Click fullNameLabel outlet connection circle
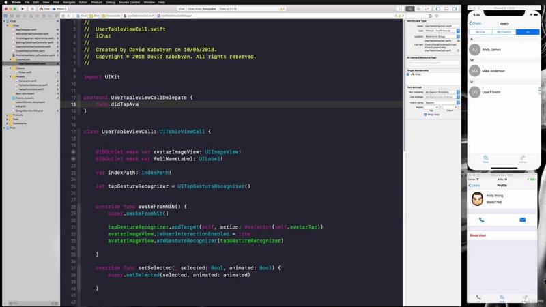This screenshot has width=546, height=307. click(x=73, y=159)
